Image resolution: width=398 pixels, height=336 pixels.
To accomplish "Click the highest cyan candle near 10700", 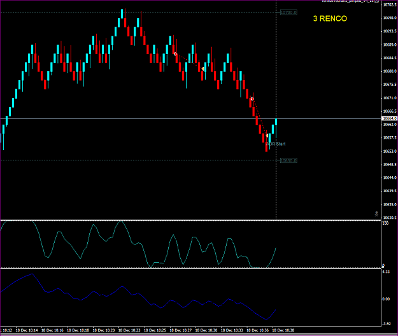I will [122, 14].
